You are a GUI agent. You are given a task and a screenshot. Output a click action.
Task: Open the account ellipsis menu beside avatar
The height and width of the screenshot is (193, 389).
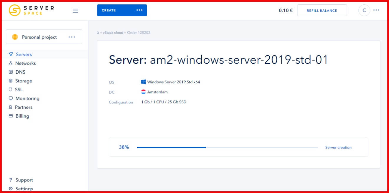376,10
